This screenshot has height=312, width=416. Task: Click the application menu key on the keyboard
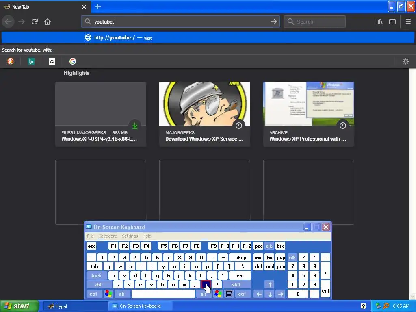click(x=229, y=294)
